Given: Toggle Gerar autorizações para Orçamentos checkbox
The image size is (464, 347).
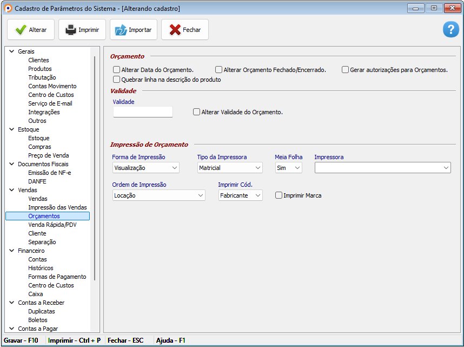Looking at the screenshot, I should point(345,70).
